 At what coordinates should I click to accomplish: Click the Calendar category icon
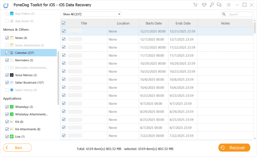[12, 53]
